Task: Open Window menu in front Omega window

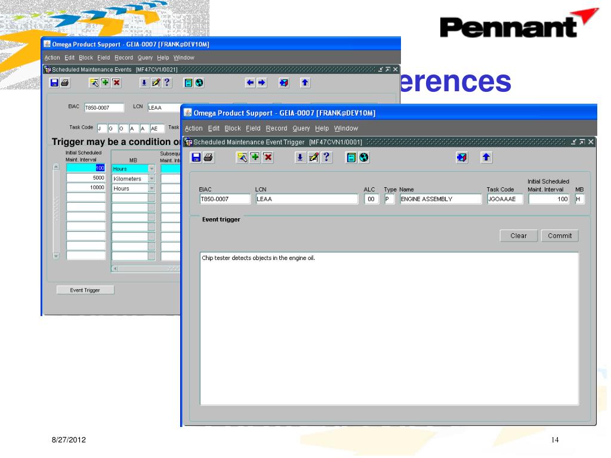Action: tap(345, 128)
